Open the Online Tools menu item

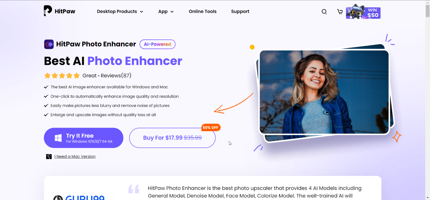202,11
